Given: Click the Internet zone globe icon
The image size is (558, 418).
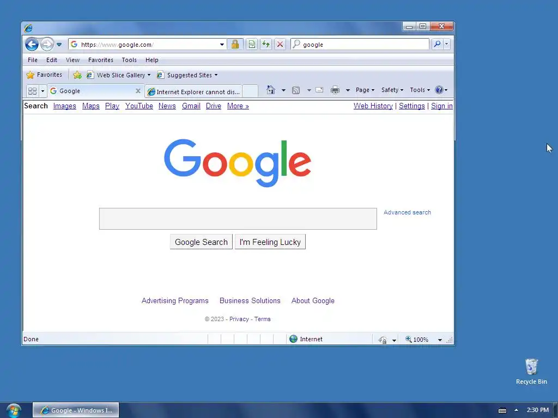Looking at the screenshot, I should [293, 339].
